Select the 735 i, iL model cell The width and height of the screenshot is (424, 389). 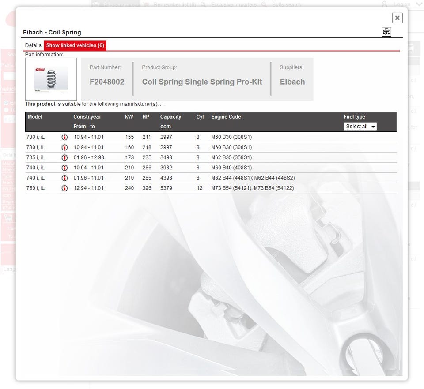point(35,157)
